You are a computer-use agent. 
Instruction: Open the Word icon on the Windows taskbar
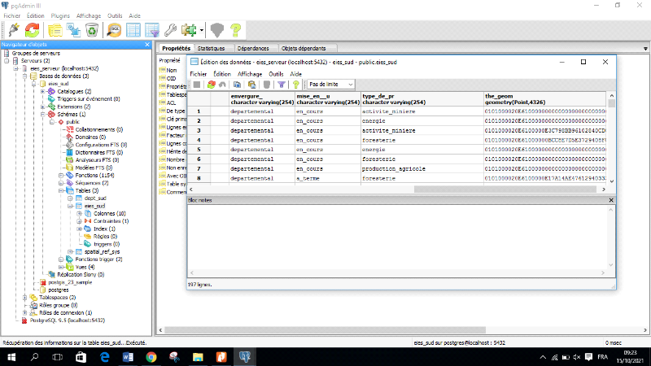tap(129, 357)
